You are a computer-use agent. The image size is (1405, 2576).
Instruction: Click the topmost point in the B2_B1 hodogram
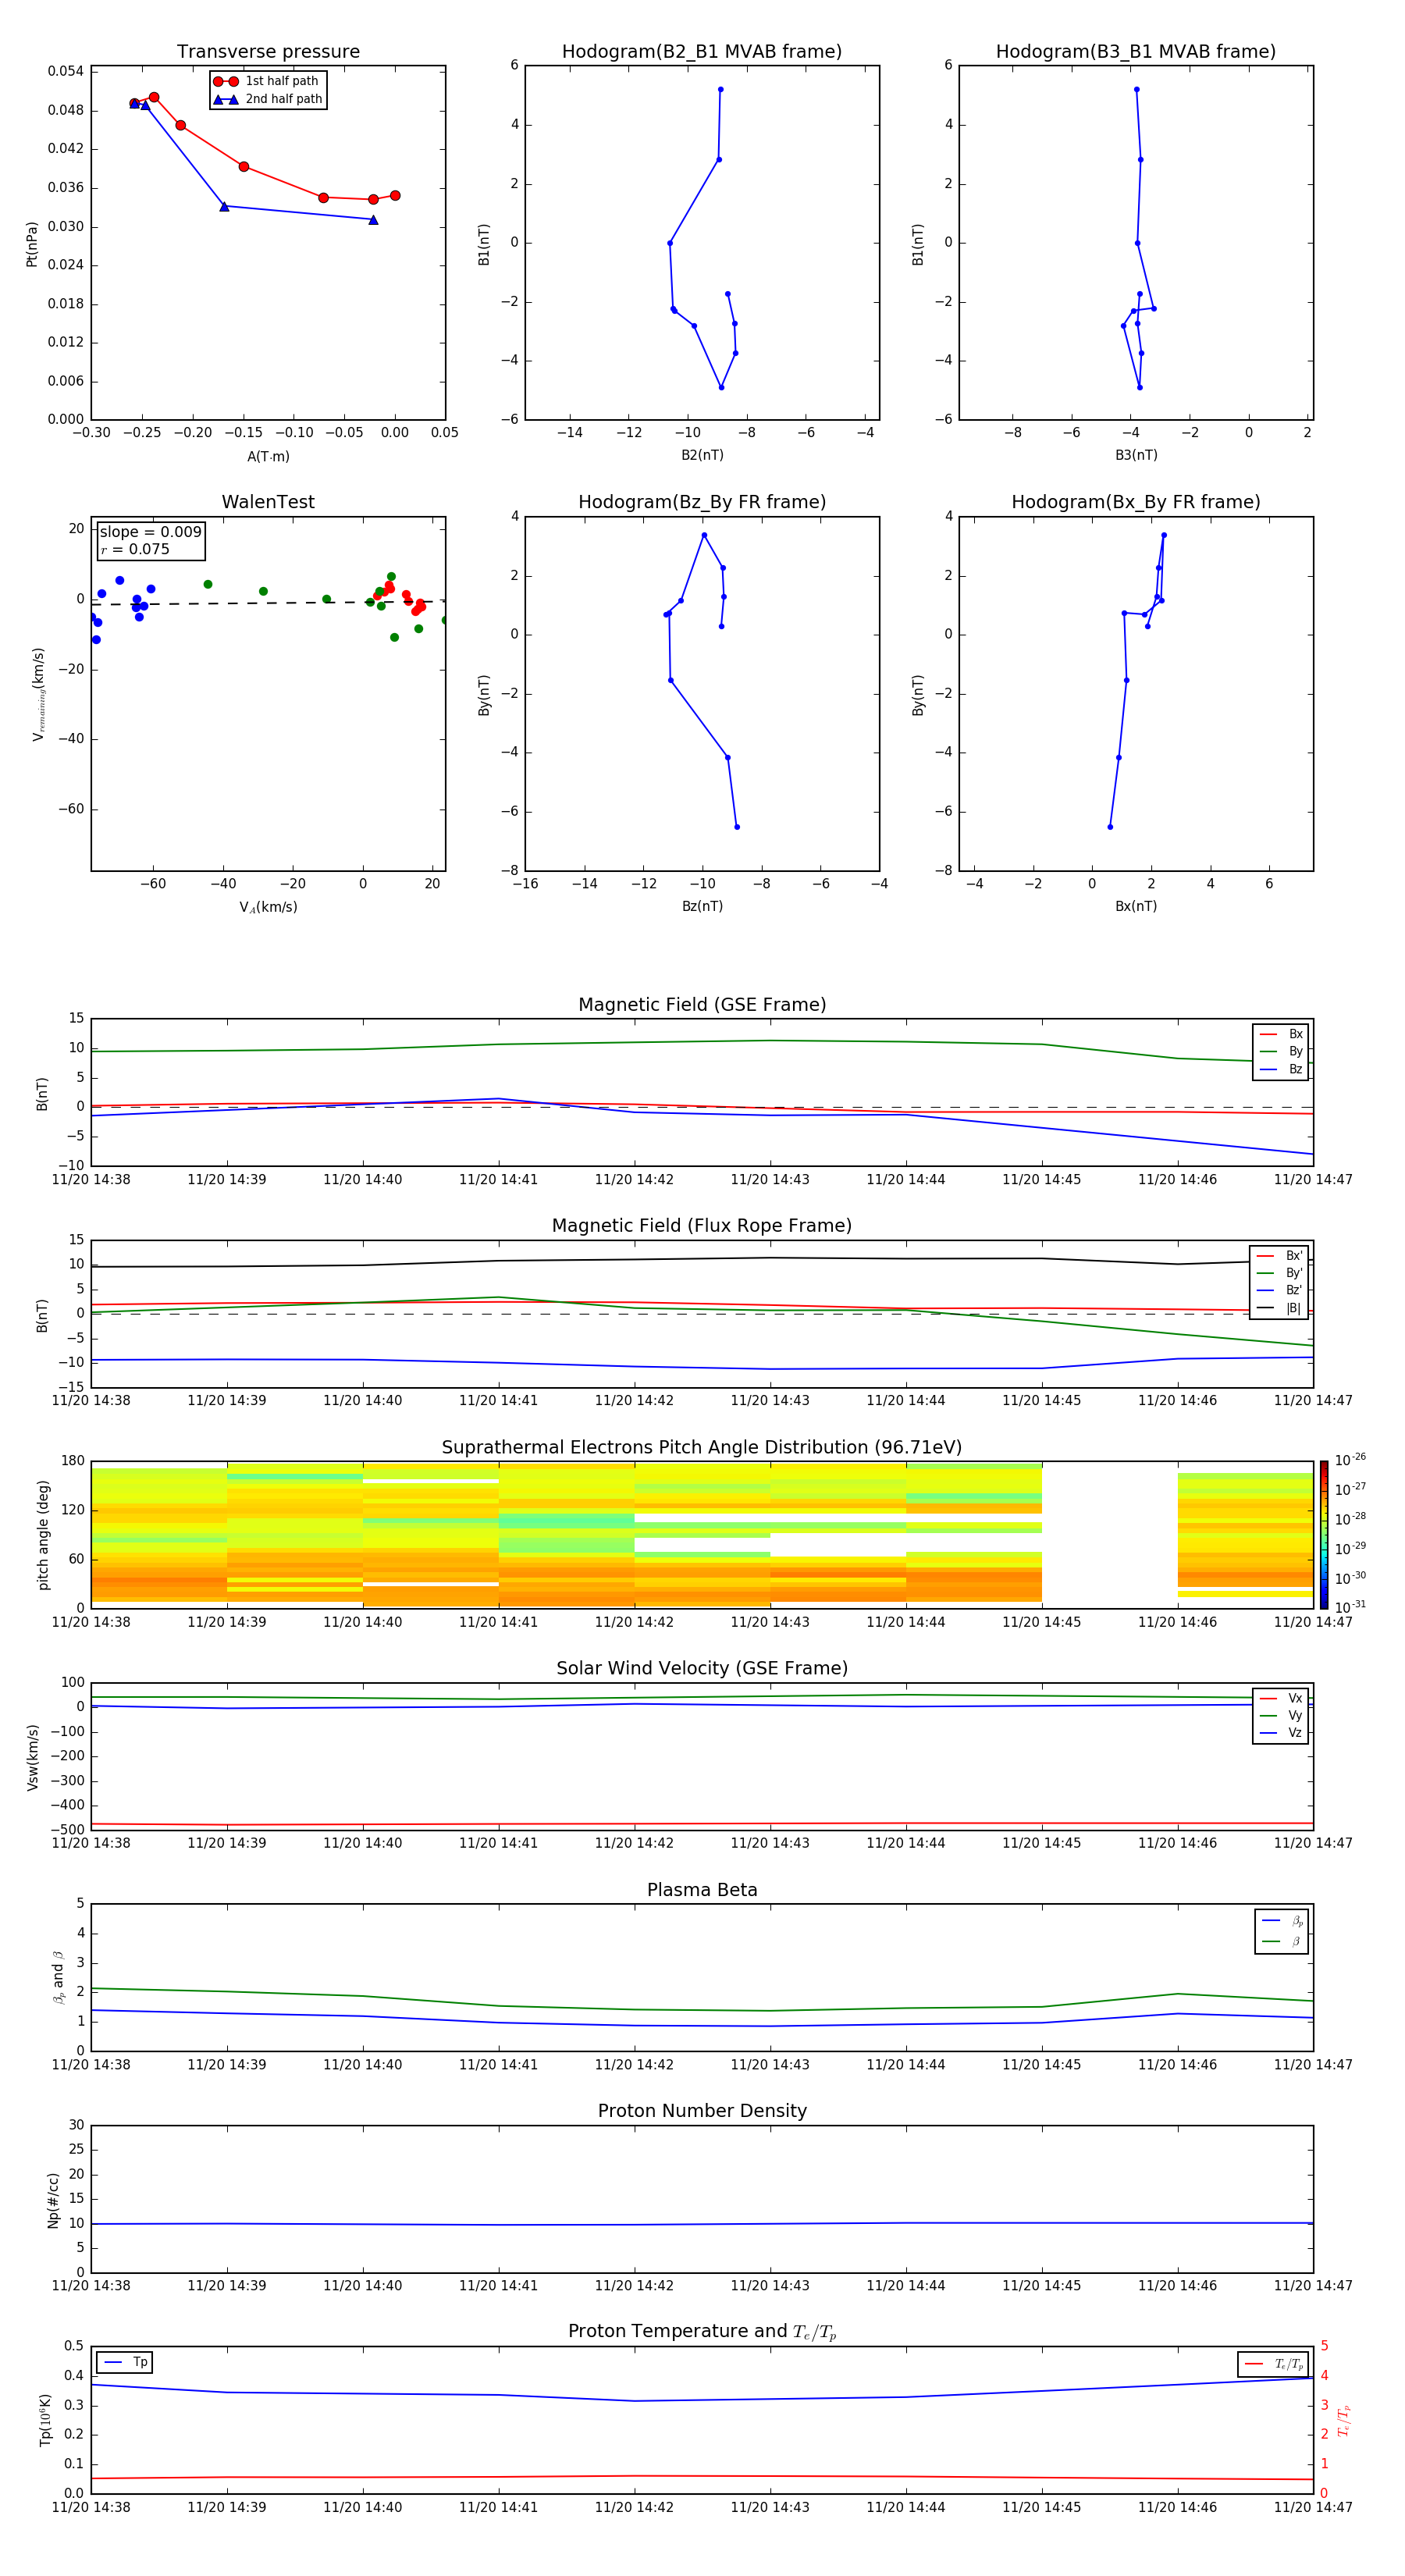[x=720, y=90]
